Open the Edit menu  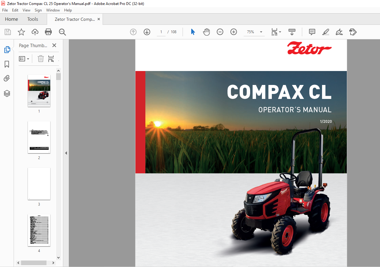click(x=15, y=10)
